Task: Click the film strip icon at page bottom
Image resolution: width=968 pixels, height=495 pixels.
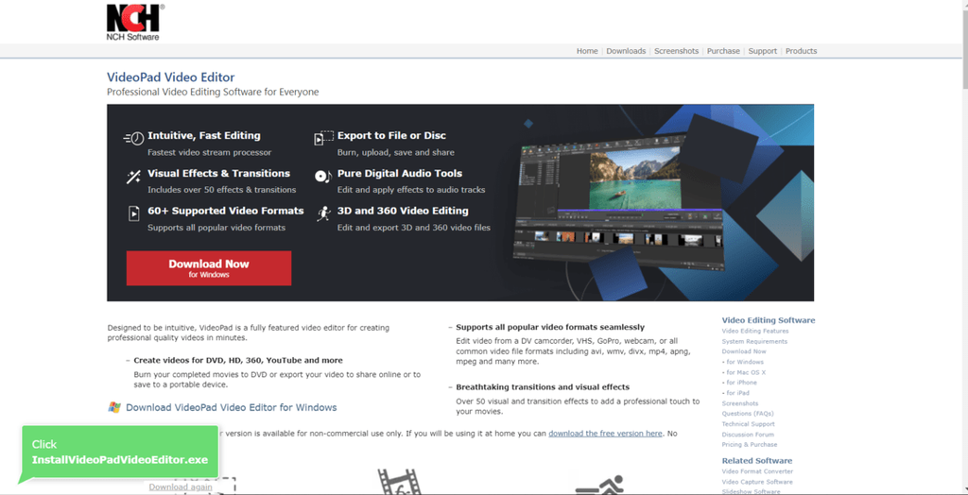Action: tap(399, 482)
